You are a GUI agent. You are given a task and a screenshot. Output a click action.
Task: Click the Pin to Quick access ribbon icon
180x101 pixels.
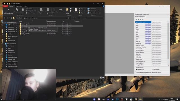point(8,10)
